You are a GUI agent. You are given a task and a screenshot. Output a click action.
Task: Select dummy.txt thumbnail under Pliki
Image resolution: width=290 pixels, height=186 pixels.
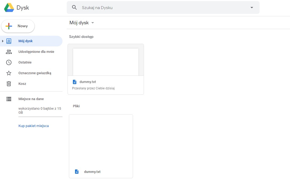pos(101,141)
